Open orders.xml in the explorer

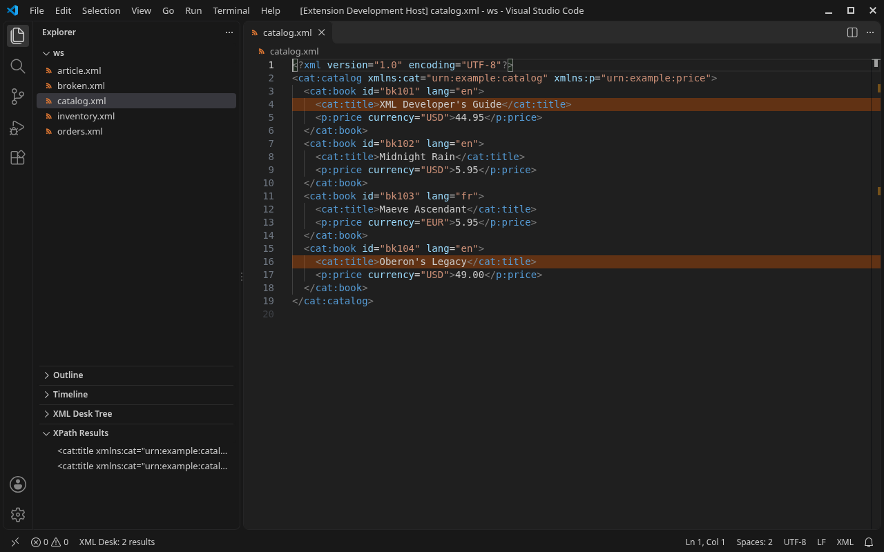click(137, 131)
